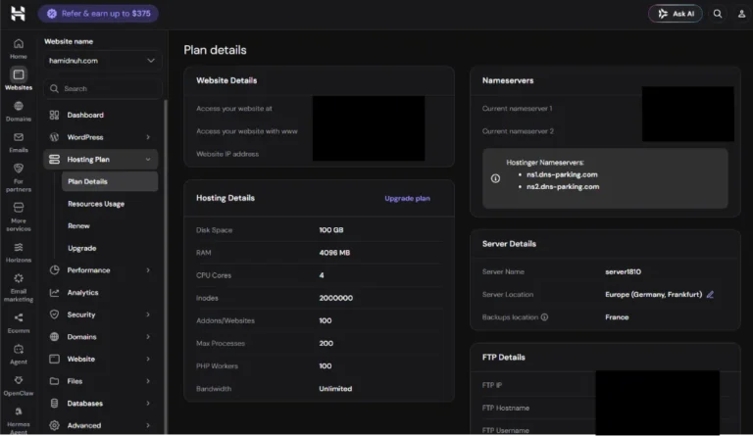
Task: Click the sidebar scrollbar
Action: click(166, 266)
